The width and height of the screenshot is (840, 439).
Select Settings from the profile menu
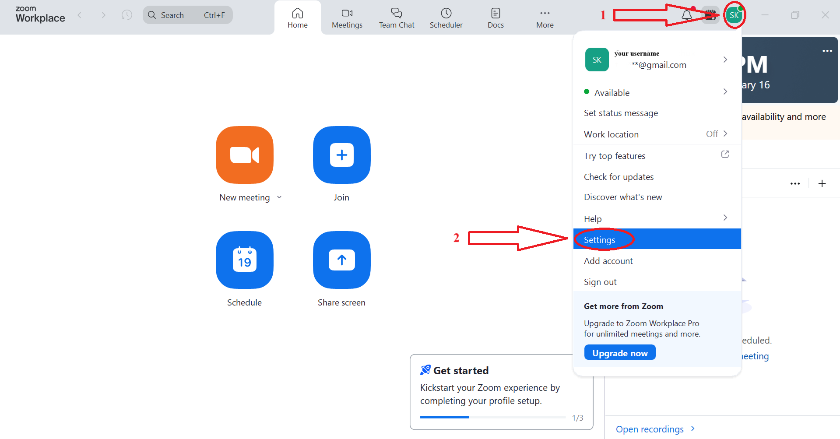point(600,239)
